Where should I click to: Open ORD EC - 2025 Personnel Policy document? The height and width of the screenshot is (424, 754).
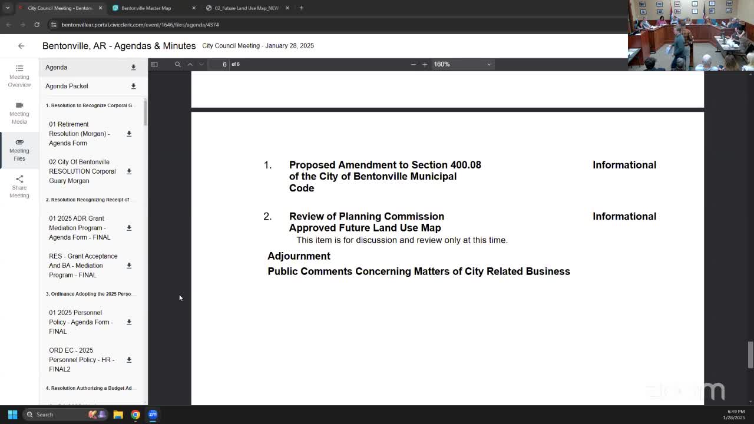point(81,360)
